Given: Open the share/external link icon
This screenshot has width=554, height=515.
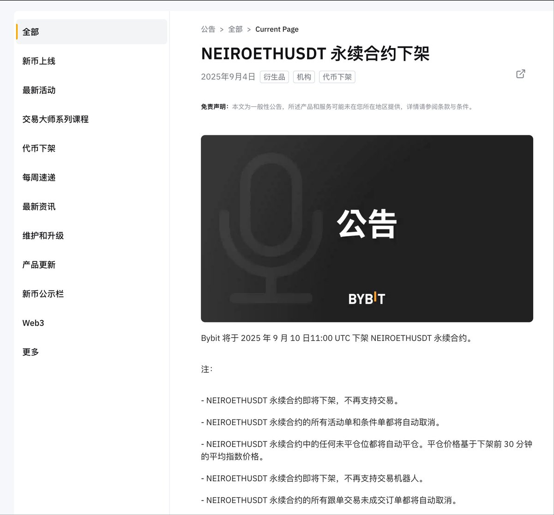Looking at the screenshot, I should [520, 74].
